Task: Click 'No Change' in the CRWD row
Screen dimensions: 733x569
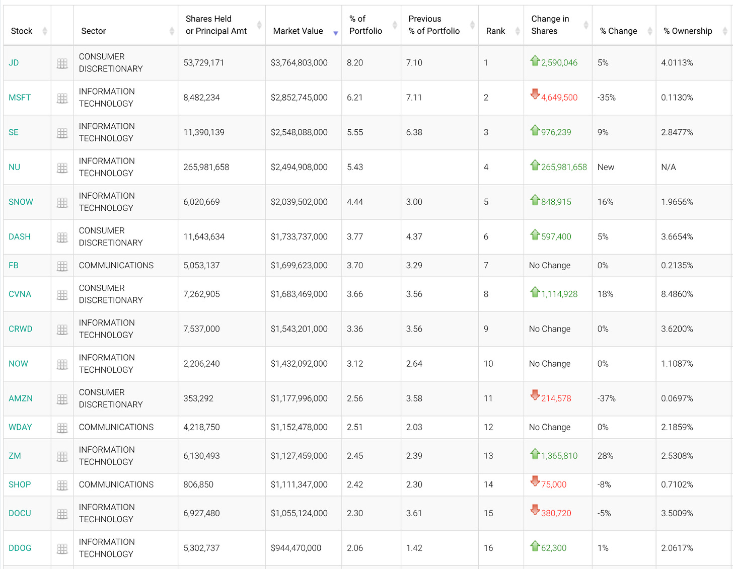Action: point(550,329)
